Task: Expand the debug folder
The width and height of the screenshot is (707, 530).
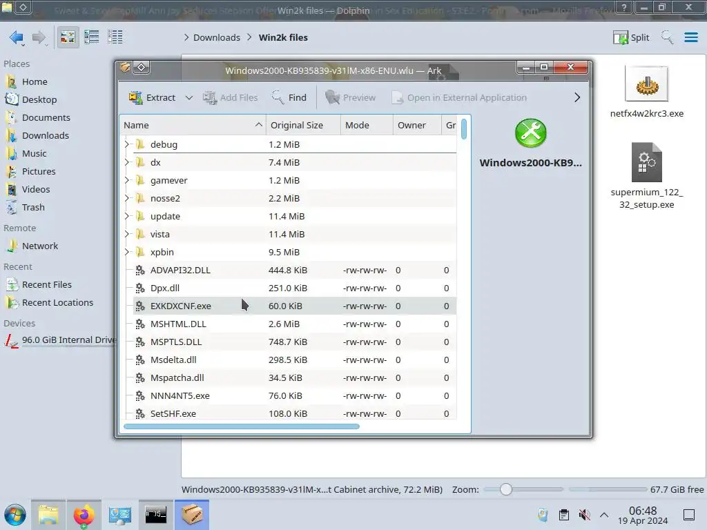Action: tap(127, 144)
